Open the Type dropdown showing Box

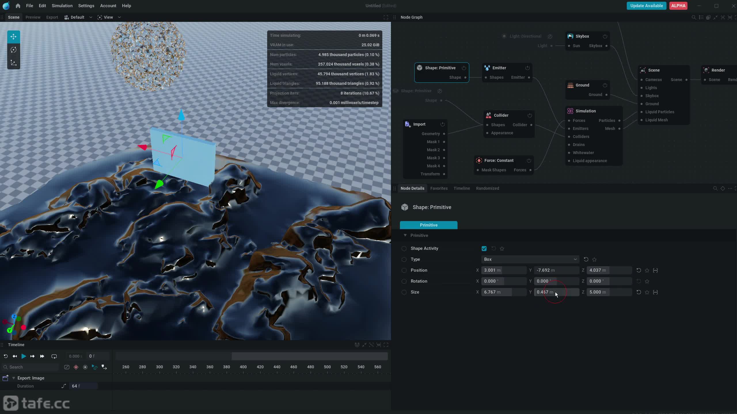click(530, 259)
